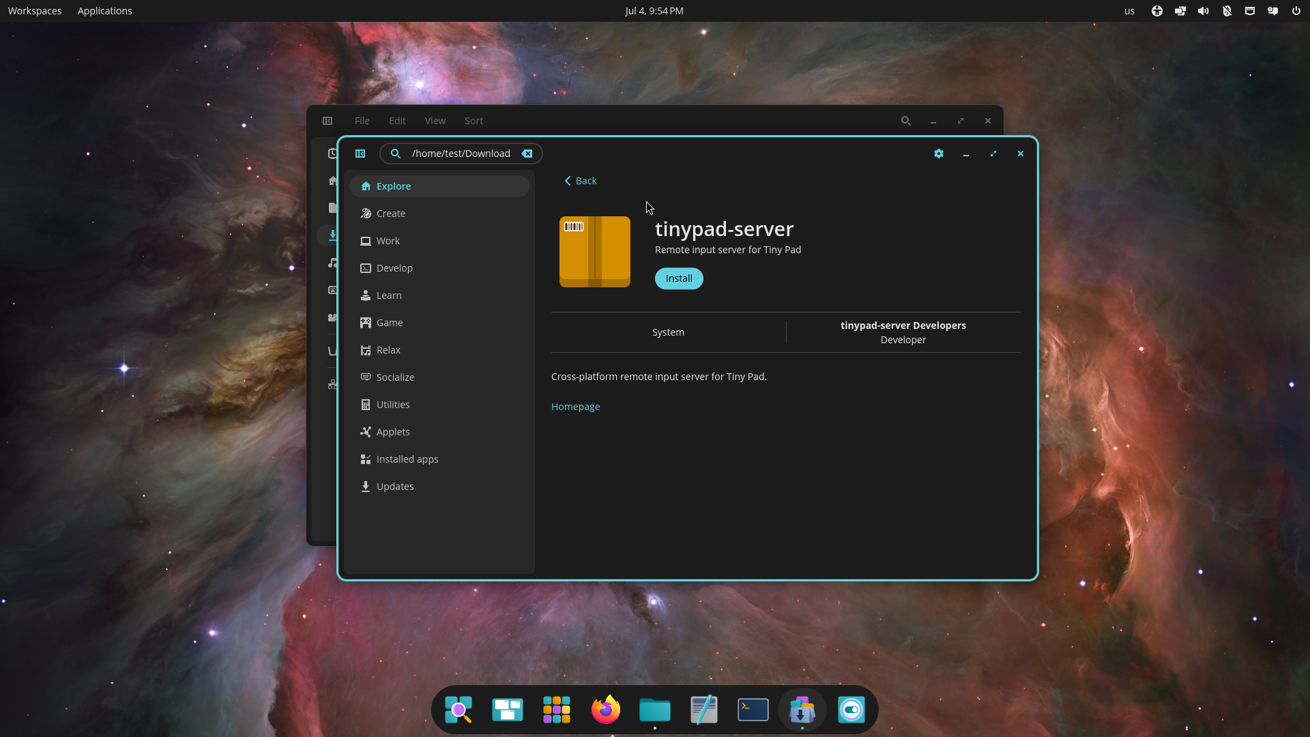
Task: Toggle the COSMIC Store sidebar panel icon
Action: click(x=360, y=154)
